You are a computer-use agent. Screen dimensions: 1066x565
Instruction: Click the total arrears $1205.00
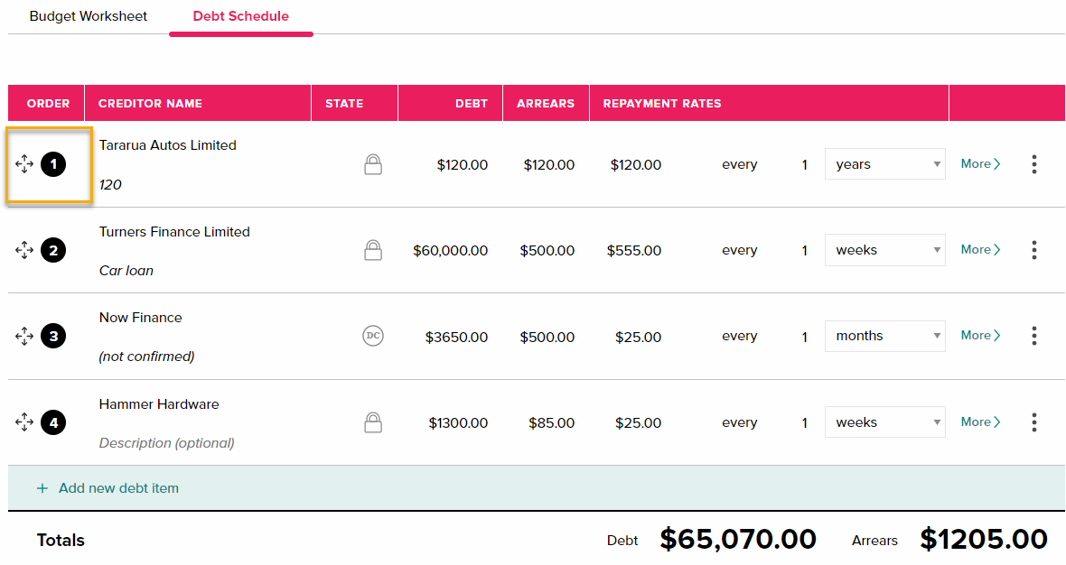click(x=984, y=539)
